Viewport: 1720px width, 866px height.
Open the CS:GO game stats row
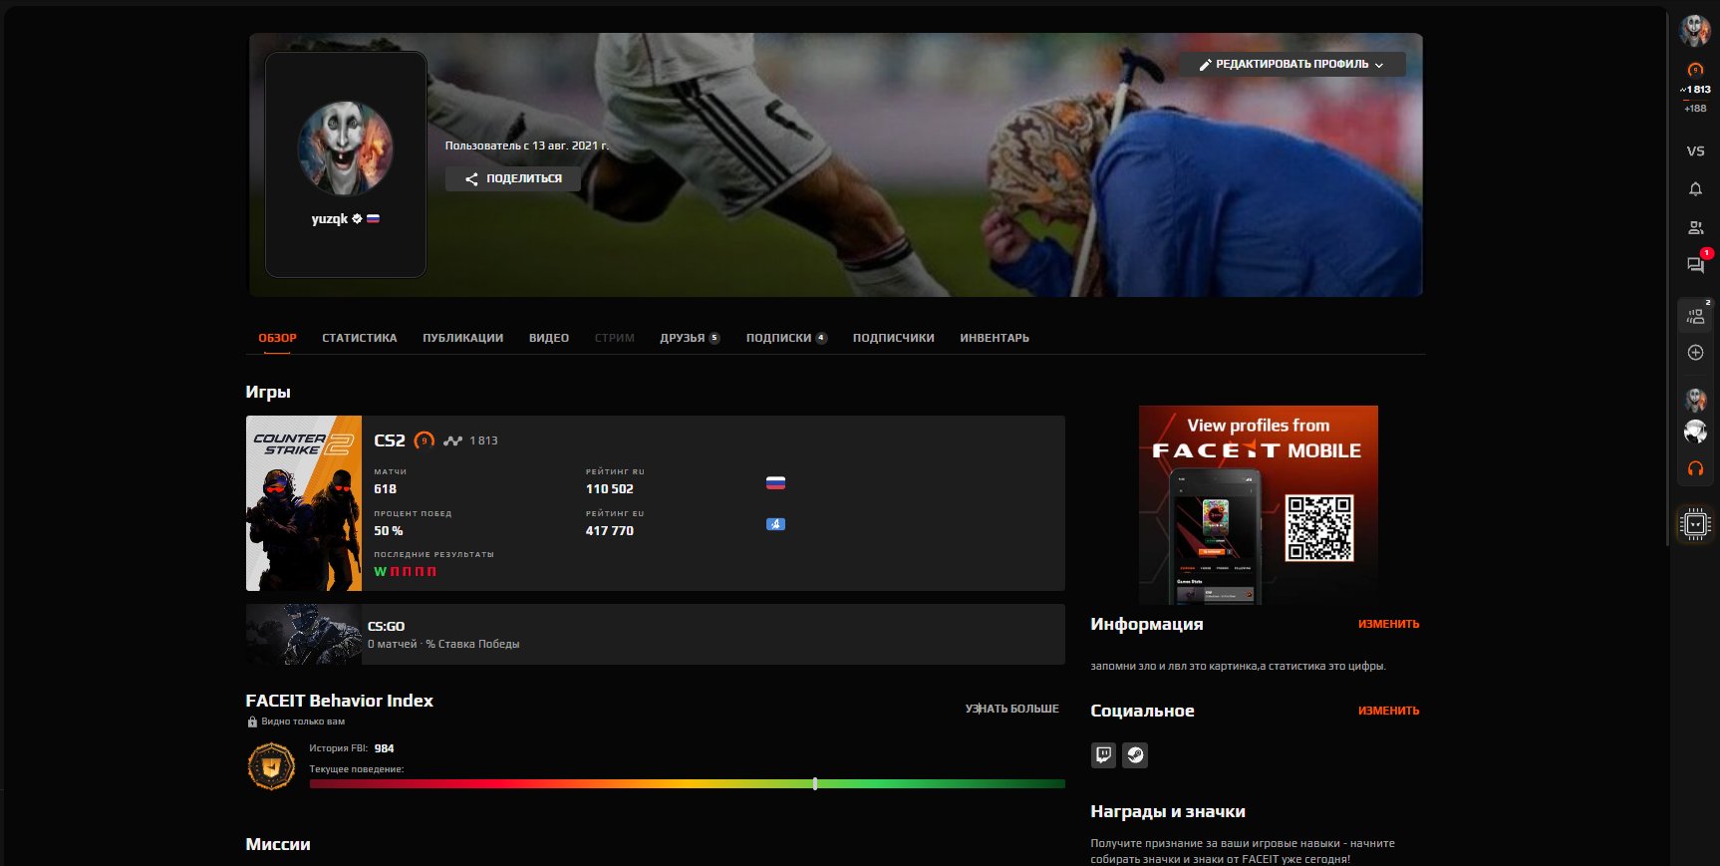pos(655,635)
